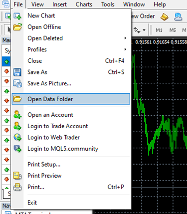Open the Charts menu
The image size is (187, 214).
coord(84,4)
